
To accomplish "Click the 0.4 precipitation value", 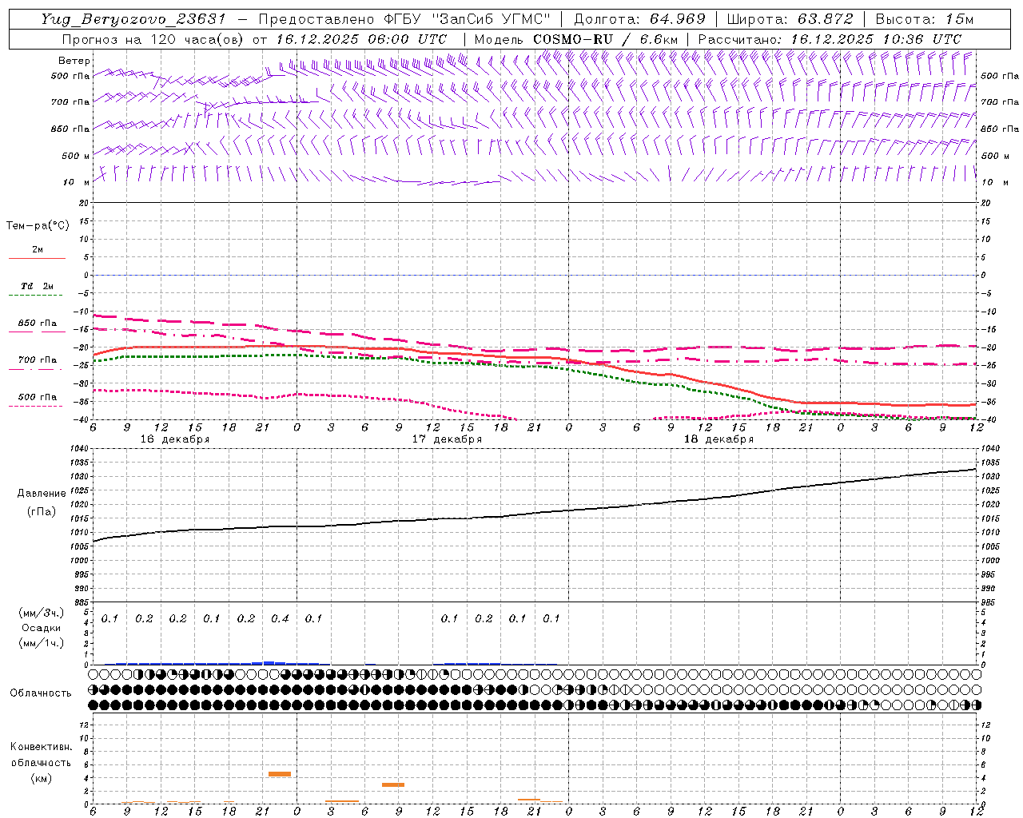I will tap(280, 618).
